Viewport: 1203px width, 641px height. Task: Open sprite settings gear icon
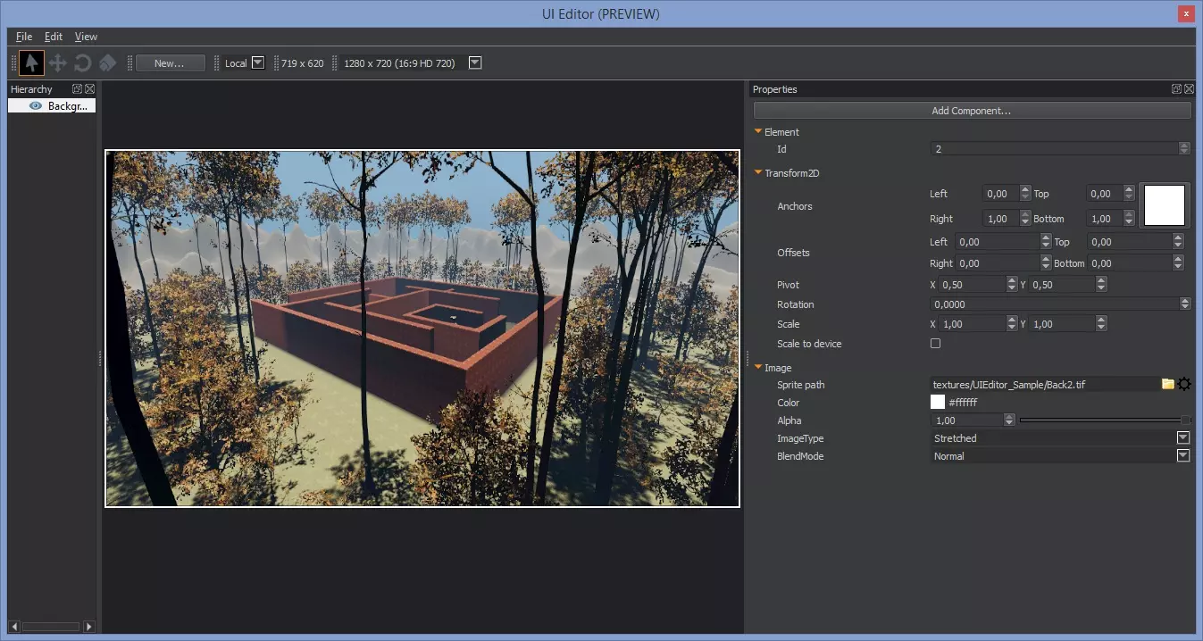coord(1184,384)
